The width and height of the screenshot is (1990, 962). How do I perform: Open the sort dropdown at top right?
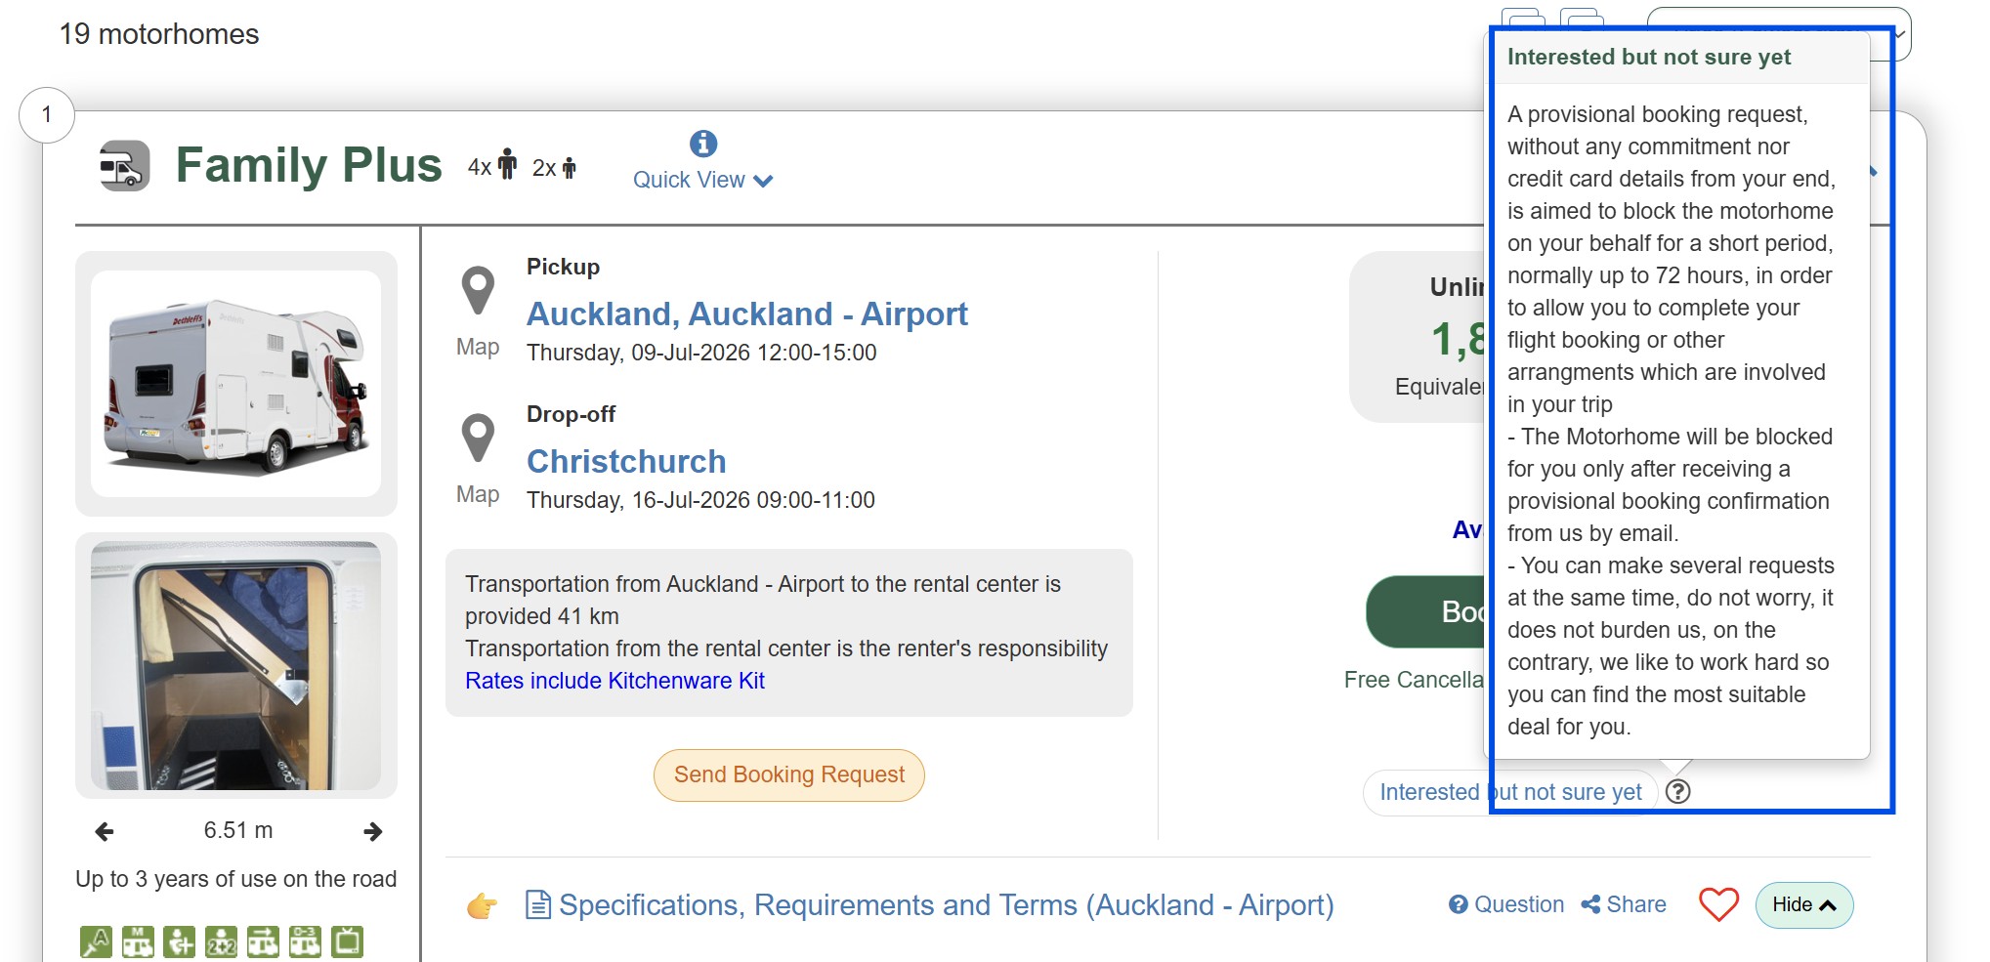pyautogui.click(x=1900, y=34)
